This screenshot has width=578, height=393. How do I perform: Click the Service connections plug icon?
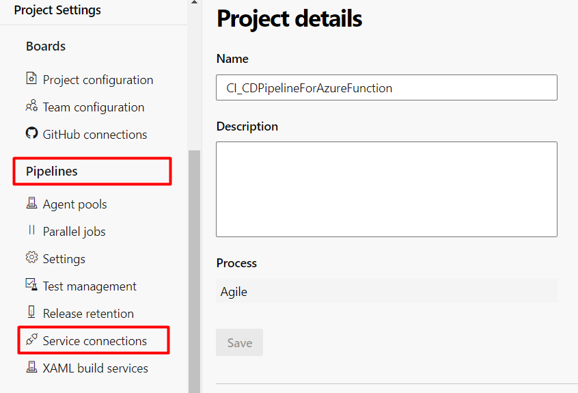31,339
